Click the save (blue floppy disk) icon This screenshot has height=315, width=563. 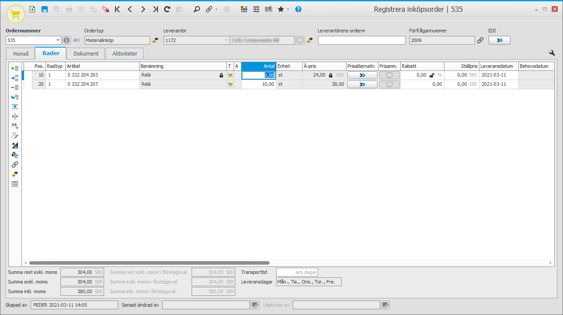[x=44, y=9]
